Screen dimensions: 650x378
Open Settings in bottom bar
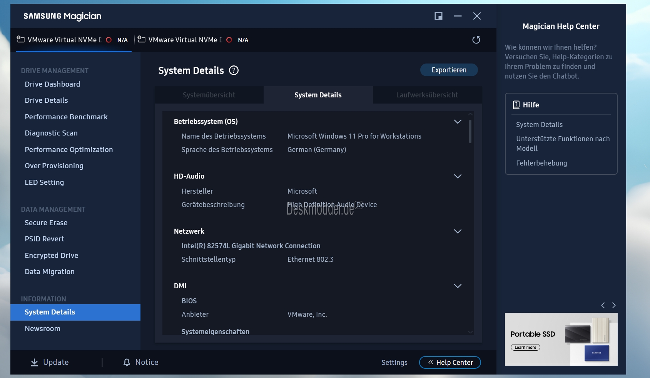click(394, 363)
